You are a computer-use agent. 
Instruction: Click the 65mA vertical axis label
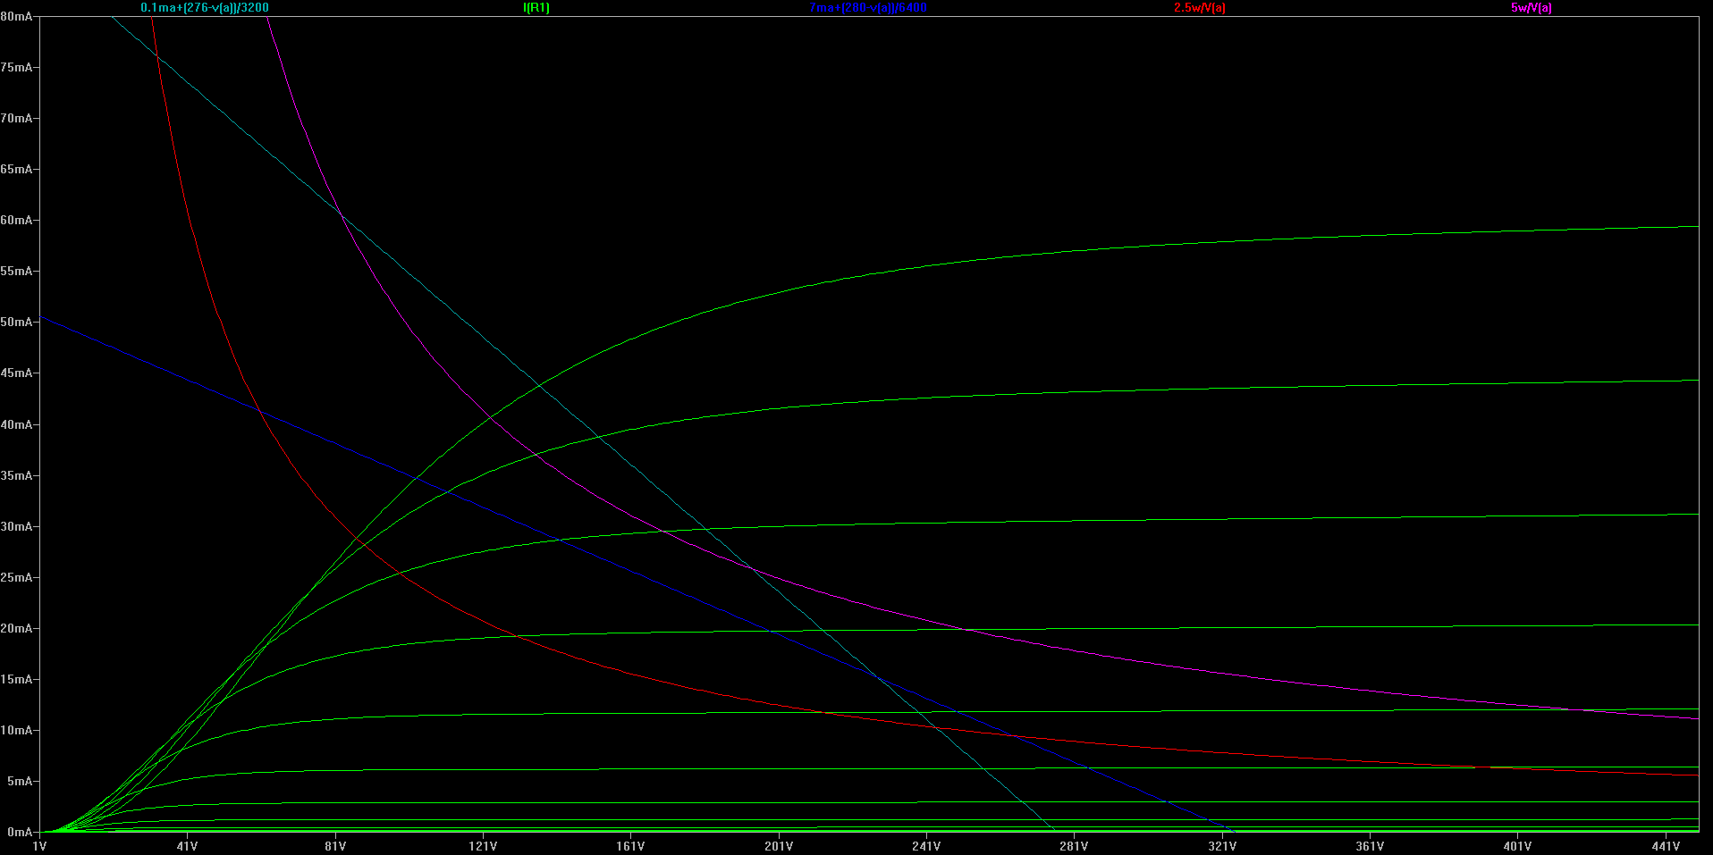[17, 169]
